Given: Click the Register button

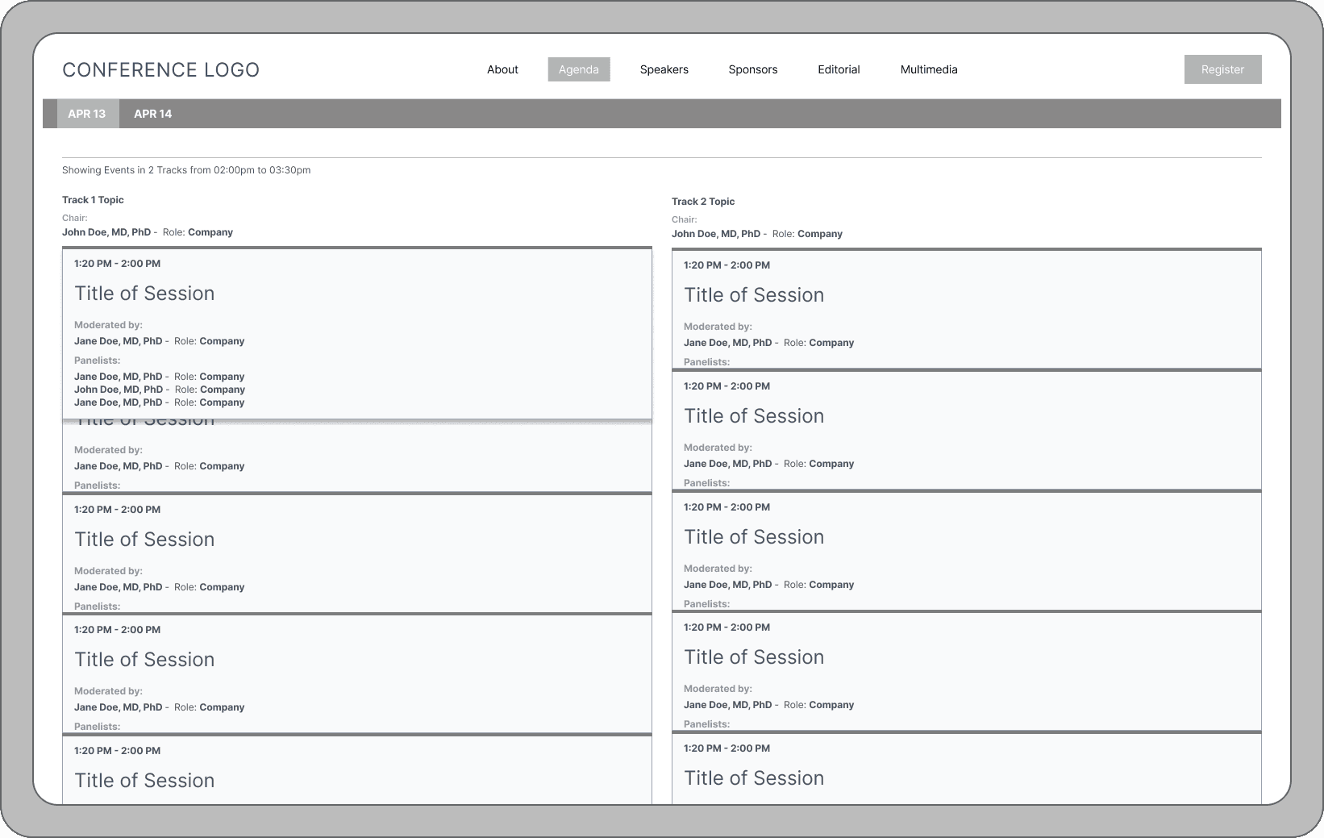Looking at the screenshot, I should [x=1222, y=69].
